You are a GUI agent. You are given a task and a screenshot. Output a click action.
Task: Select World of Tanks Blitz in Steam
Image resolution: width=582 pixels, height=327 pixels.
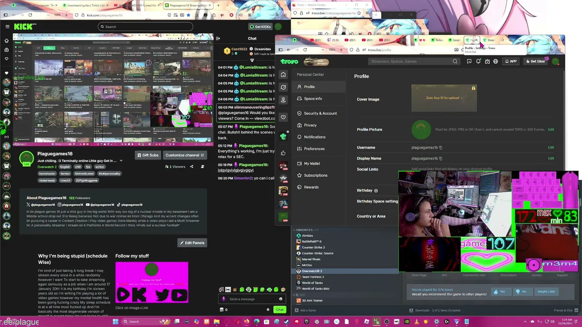pos(316,289)
